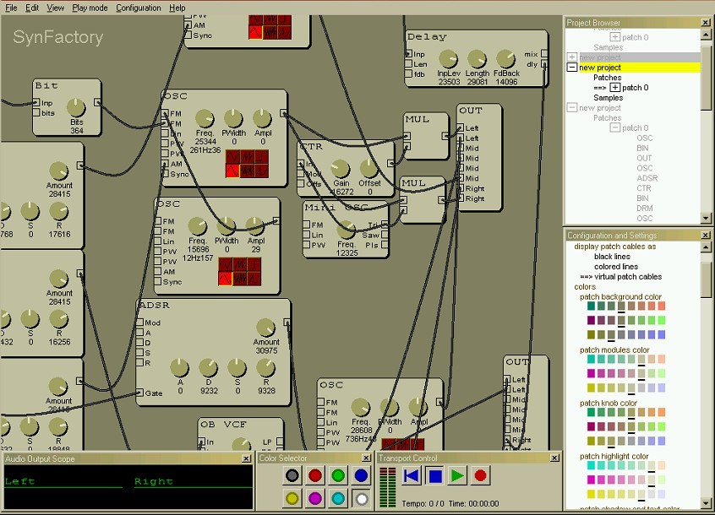Expand patch 0 marked with the arrow
This screenshot has height=515, width=715.
point(615,88)
